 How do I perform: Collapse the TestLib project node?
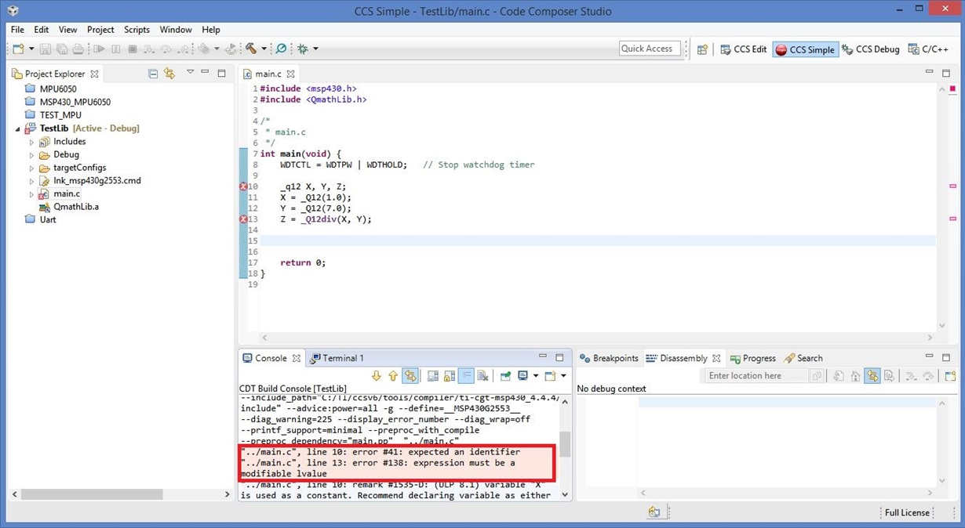point(18,128)
